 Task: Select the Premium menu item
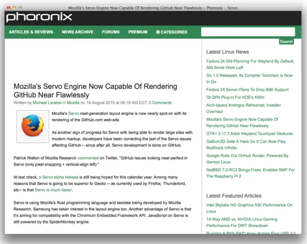click(x=138, y=32)
